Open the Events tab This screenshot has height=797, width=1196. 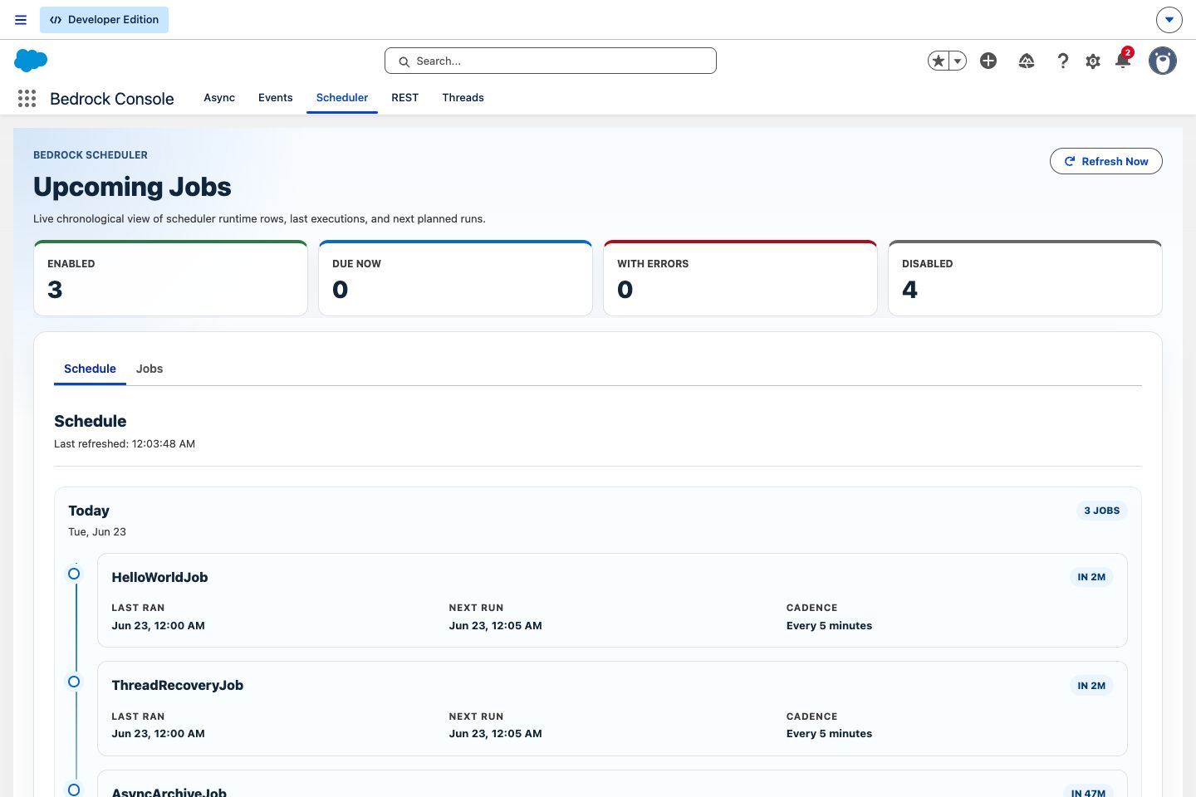[276, 98]
